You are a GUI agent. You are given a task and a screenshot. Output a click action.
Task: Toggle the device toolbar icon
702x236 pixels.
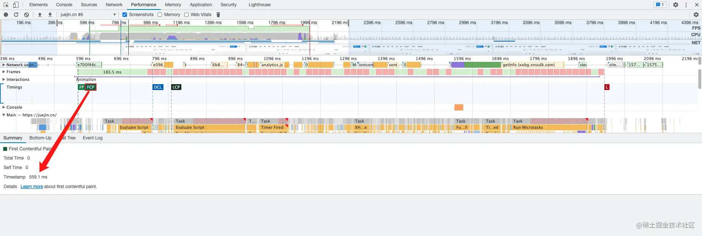click(16, 5)
